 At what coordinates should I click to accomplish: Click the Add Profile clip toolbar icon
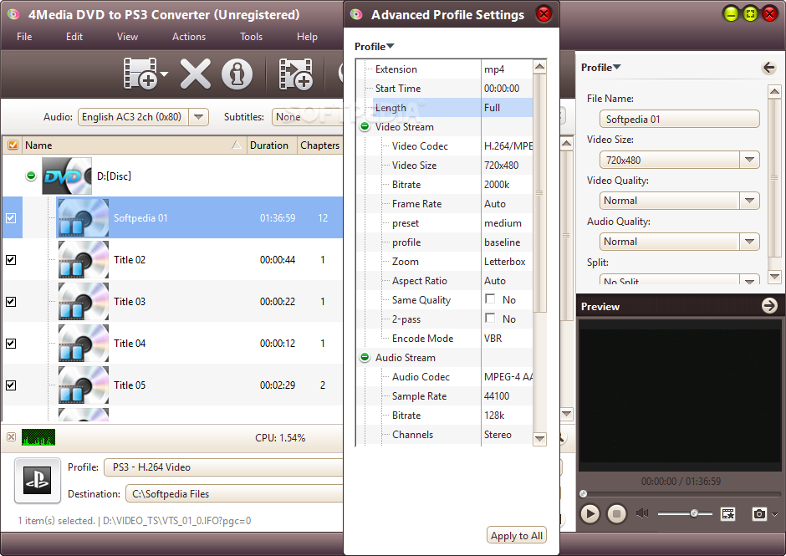tap(296, 74)
